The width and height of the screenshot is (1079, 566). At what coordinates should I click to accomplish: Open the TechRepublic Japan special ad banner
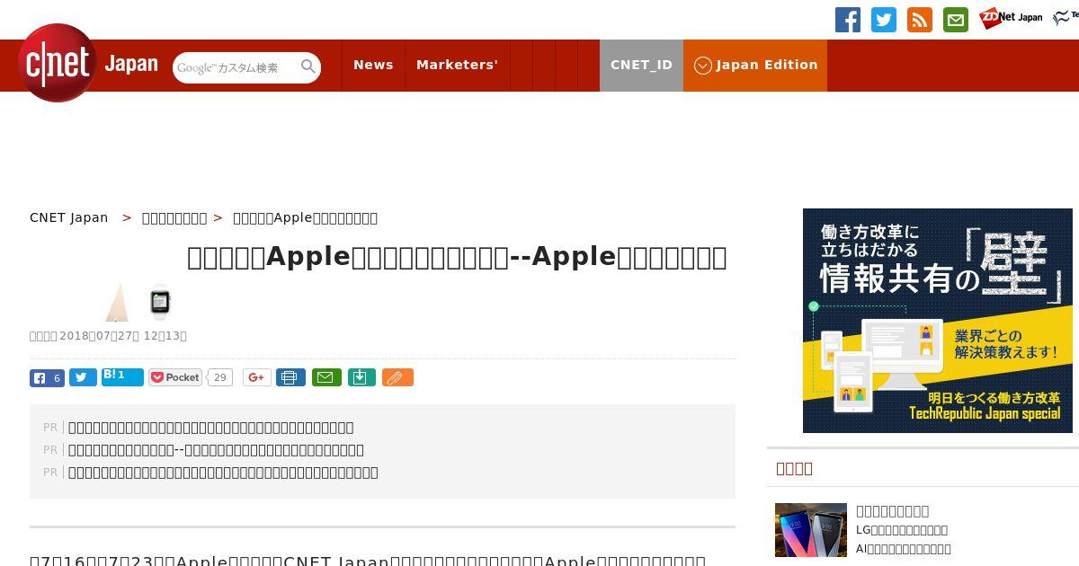pyautogui.click(x=938, y=321)
